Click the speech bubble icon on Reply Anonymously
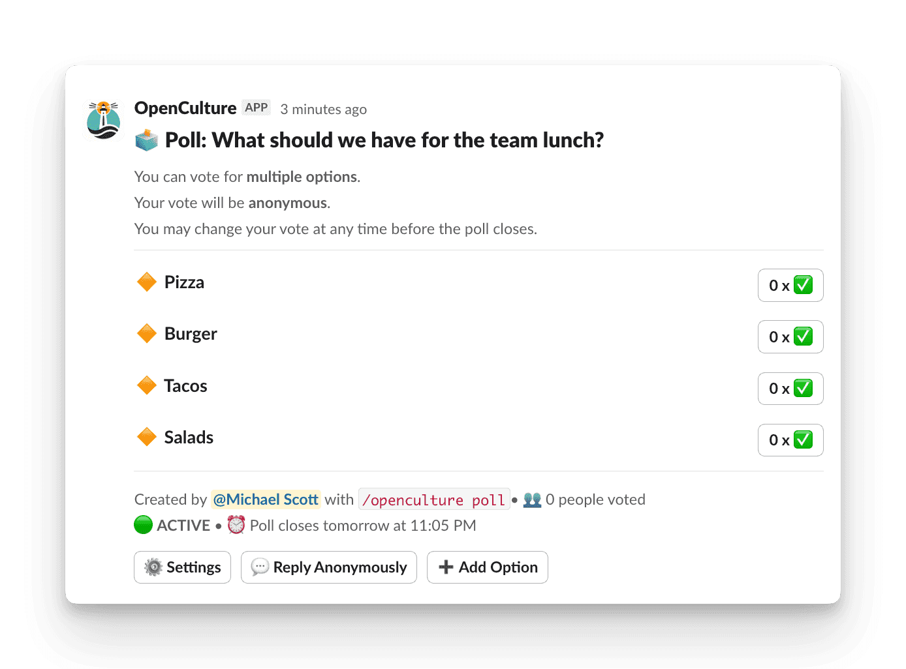Image resolution: width=906 pixels, height=669 pixels. pos(260,567)
